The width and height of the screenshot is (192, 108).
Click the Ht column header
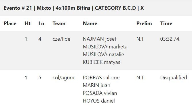click(28, 23)
